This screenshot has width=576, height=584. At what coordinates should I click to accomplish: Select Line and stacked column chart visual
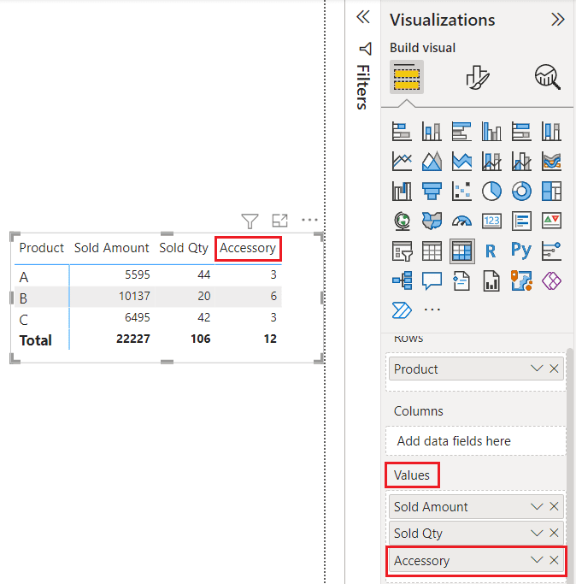coord(491,162)
